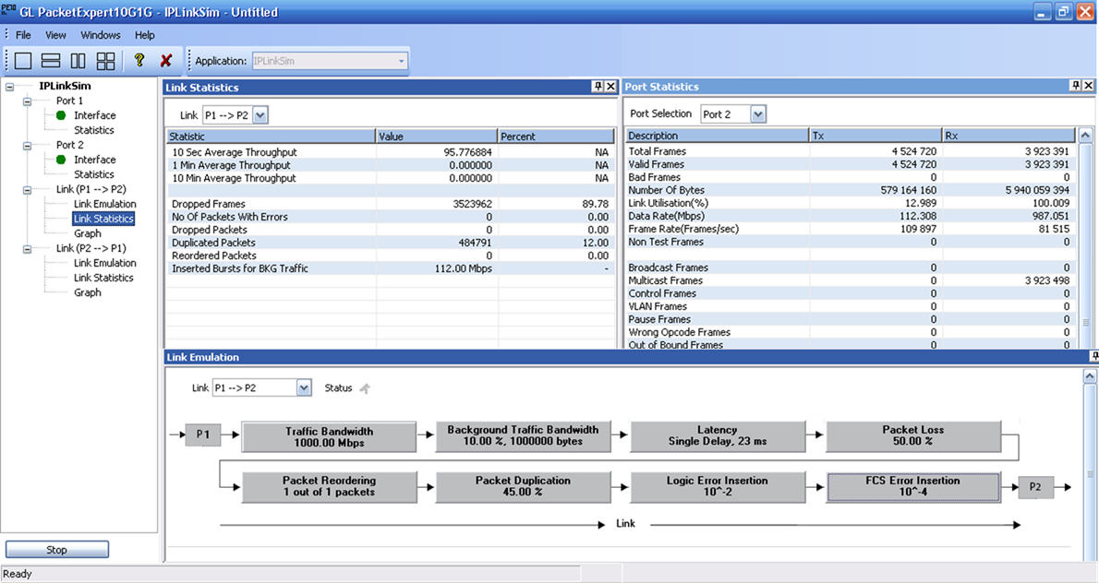Image resolution: width=1099 pixels, height=583 pixels.
Task: Select the Duplicated Packets row
Action: 391,243
